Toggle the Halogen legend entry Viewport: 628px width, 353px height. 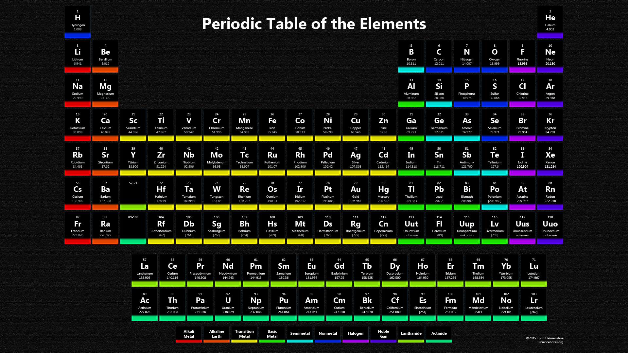click(355, 334)
